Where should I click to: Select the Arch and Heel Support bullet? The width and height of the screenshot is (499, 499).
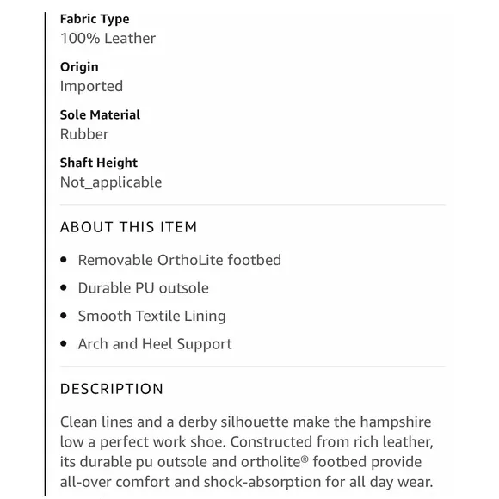(x=155, y=344)
